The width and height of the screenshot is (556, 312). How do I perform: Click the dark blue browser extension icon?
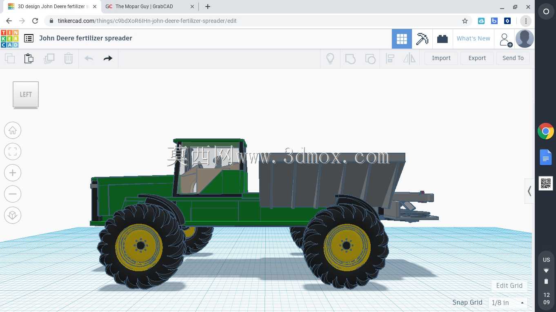coord(507,21)
